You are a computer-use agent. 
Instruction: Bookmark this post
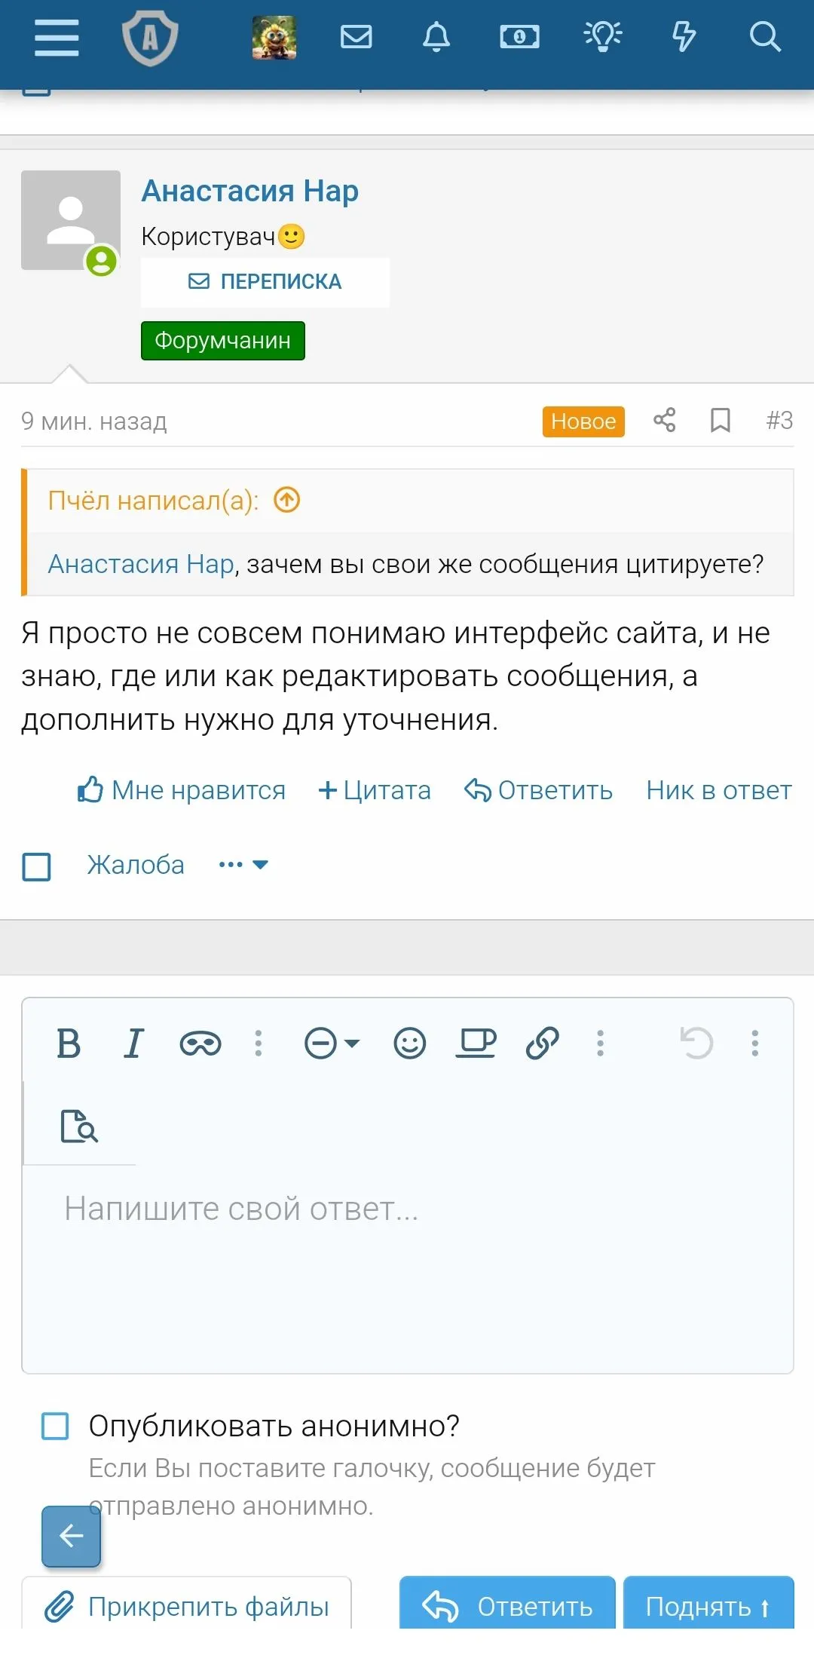tap(721, 420)
